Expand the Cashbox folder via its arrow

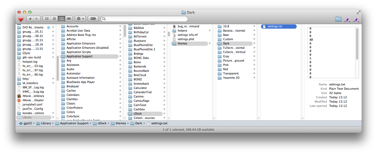point(165,109)
